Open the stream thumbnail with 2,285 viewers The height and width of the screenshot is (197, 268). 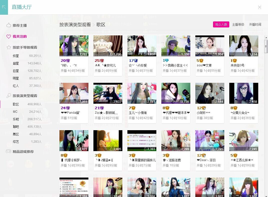pyautogui.click(x=210, y=141)
